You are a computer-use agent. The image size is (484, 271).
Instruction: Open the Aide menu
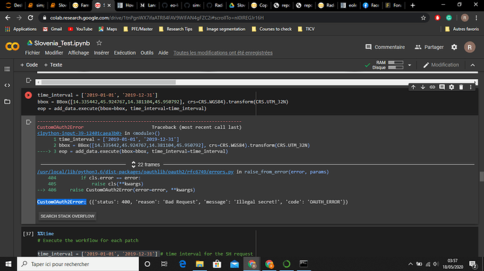click(163, 53)
